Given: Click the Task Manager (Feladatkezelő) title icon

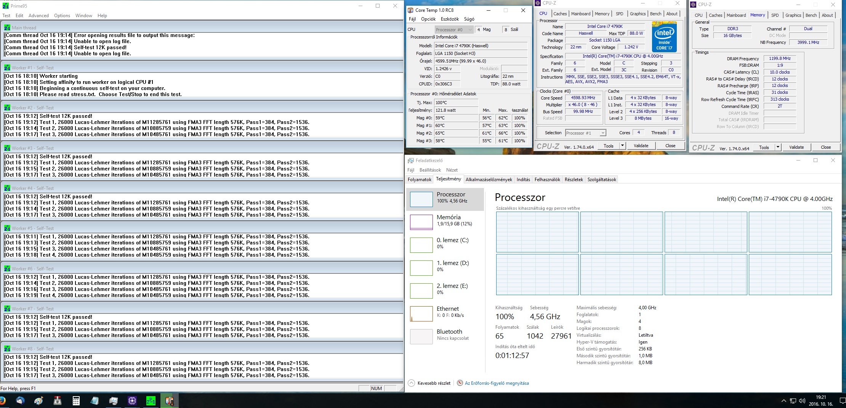Looking at the screenshot, I should coord(410,161).
